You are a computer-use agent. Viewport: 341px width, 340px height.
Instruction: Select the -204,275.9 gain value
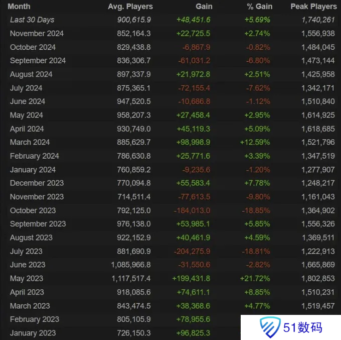click(192, 251)
